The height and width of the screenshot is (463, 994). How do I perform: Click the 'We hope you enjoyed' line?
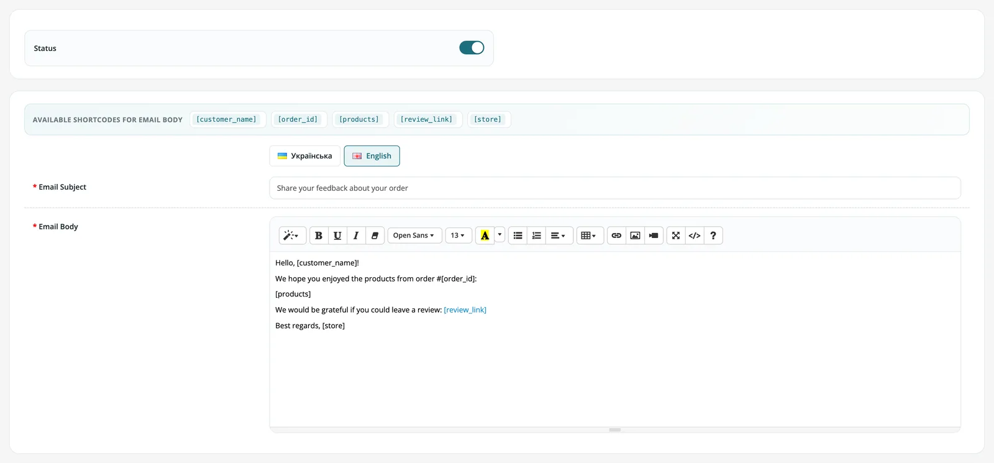[x=376, y=279]
